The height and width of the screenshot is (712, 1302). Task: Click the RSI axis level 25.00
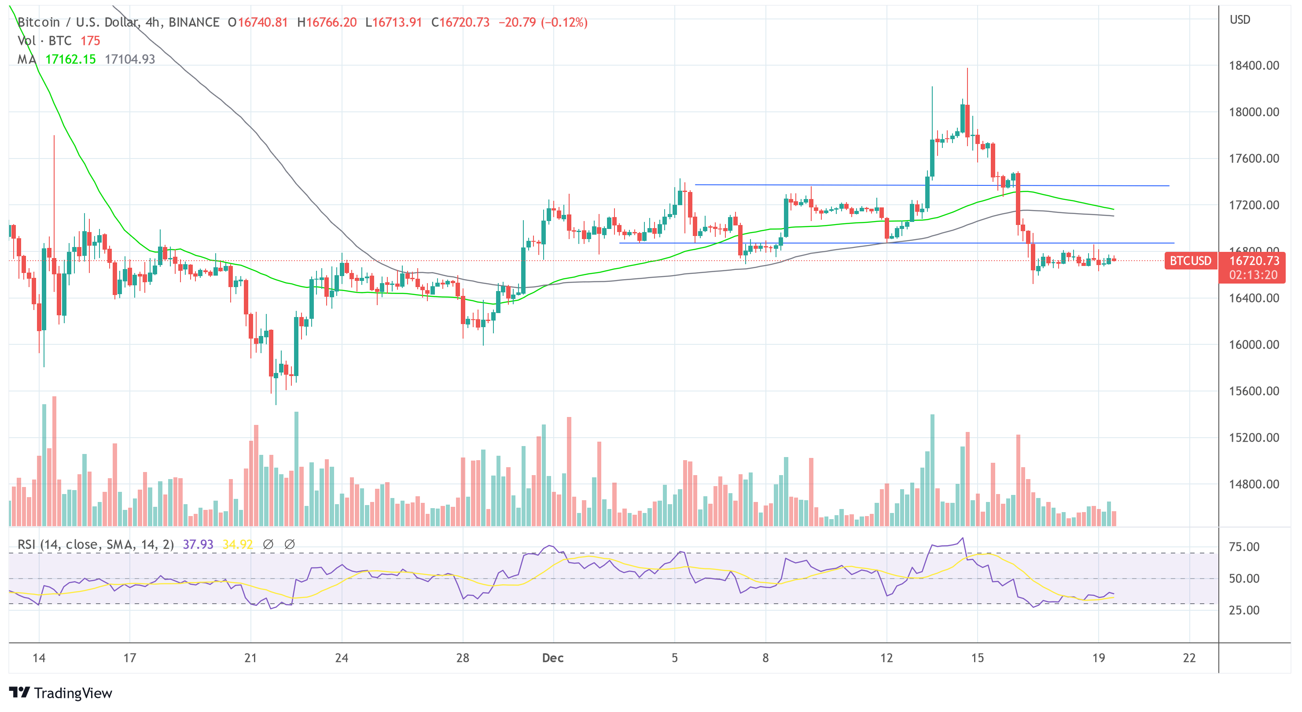pos(1244,610)
